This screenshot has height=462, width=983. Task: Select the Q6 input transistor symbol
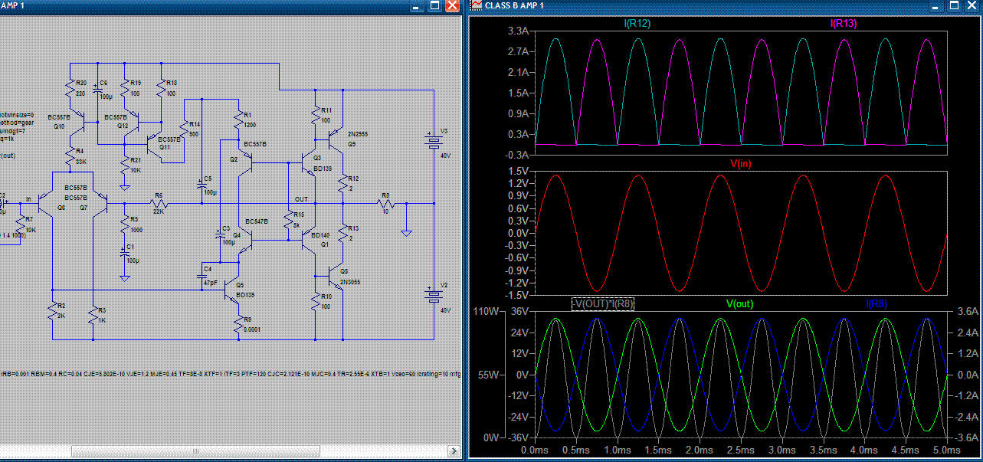[x=45, y=204]
